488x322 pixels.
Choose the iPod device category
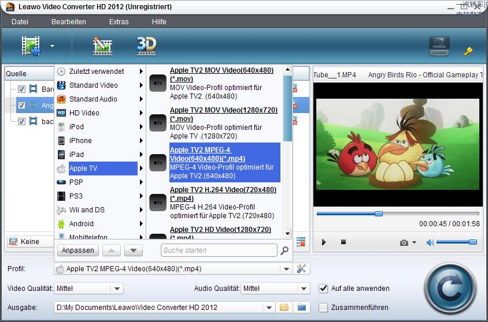[100, 127]
